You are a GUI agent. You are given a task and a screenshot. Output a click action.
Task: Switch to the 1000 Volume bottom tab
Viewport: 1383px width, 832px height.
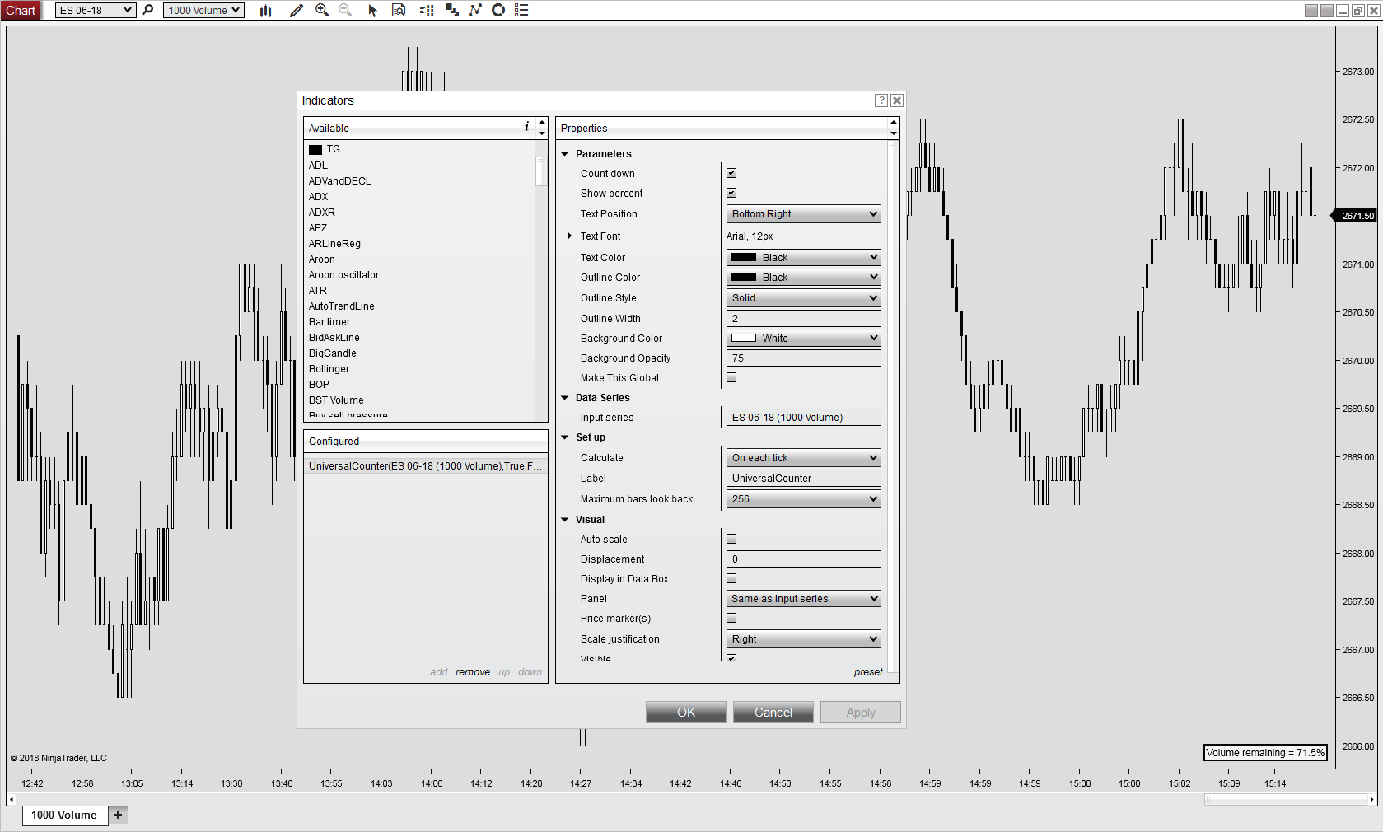64,815
